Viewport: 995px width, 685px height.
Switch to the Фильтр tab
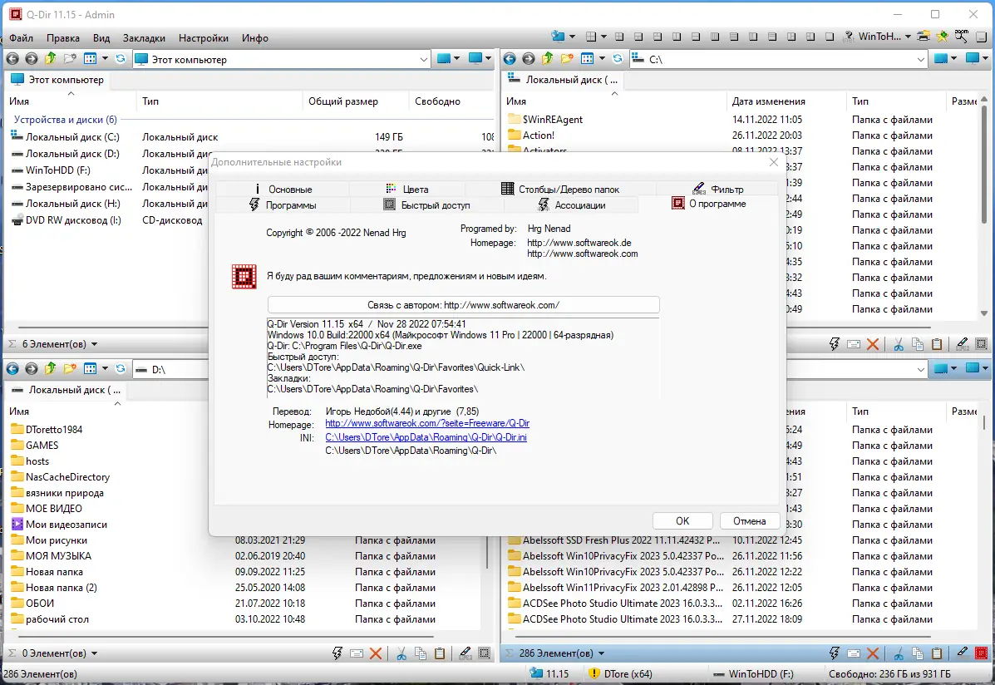click(x=717, y=189)
